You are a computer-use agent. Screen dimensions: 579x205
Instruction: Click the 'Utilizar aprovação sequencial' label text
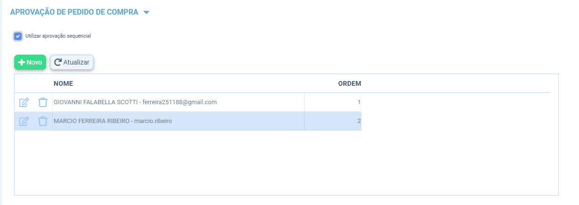[x=58, y=36]
